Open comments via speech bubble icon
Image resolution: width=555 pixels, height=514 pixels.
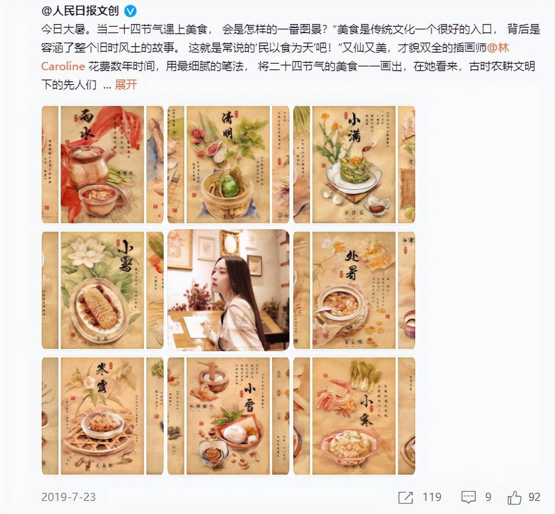[x=469, y=497]
